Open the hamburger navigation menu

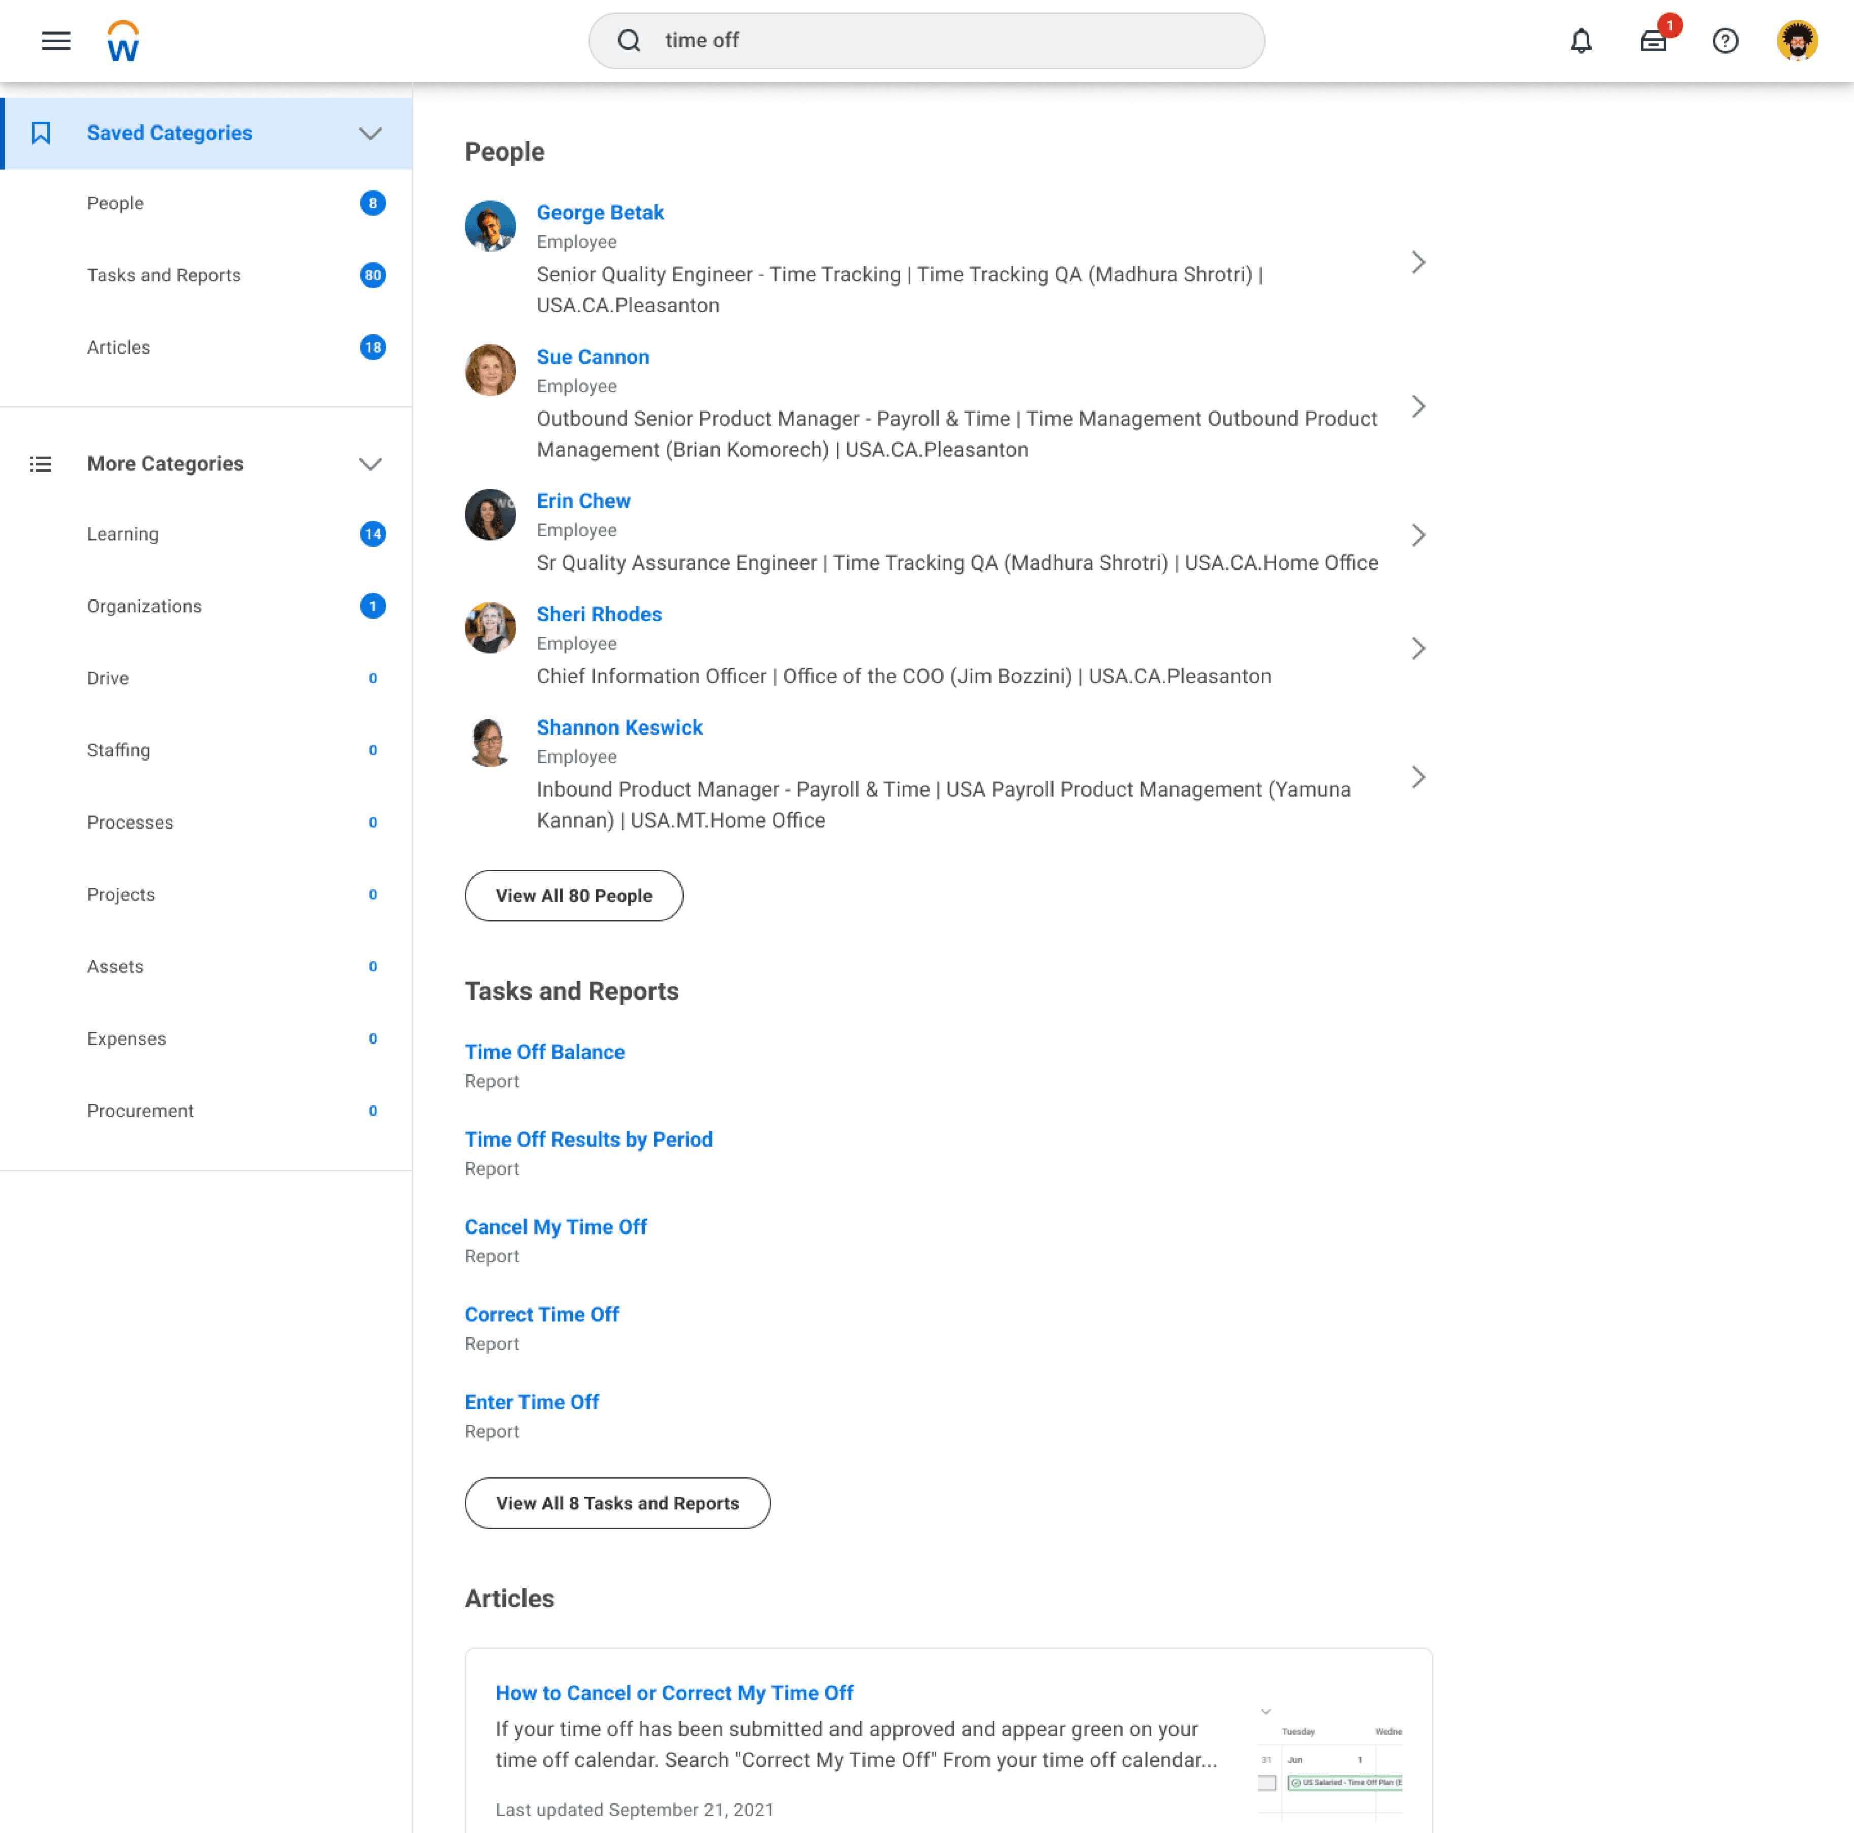(56, 40)
